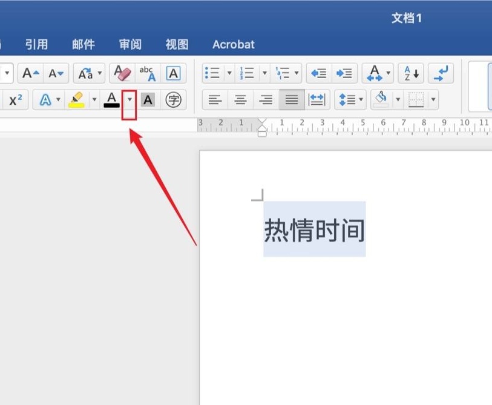Viewport: 492px width, 405px height.
Task: Apply text effects outlined A icon
Action: (x=45, y=100)
